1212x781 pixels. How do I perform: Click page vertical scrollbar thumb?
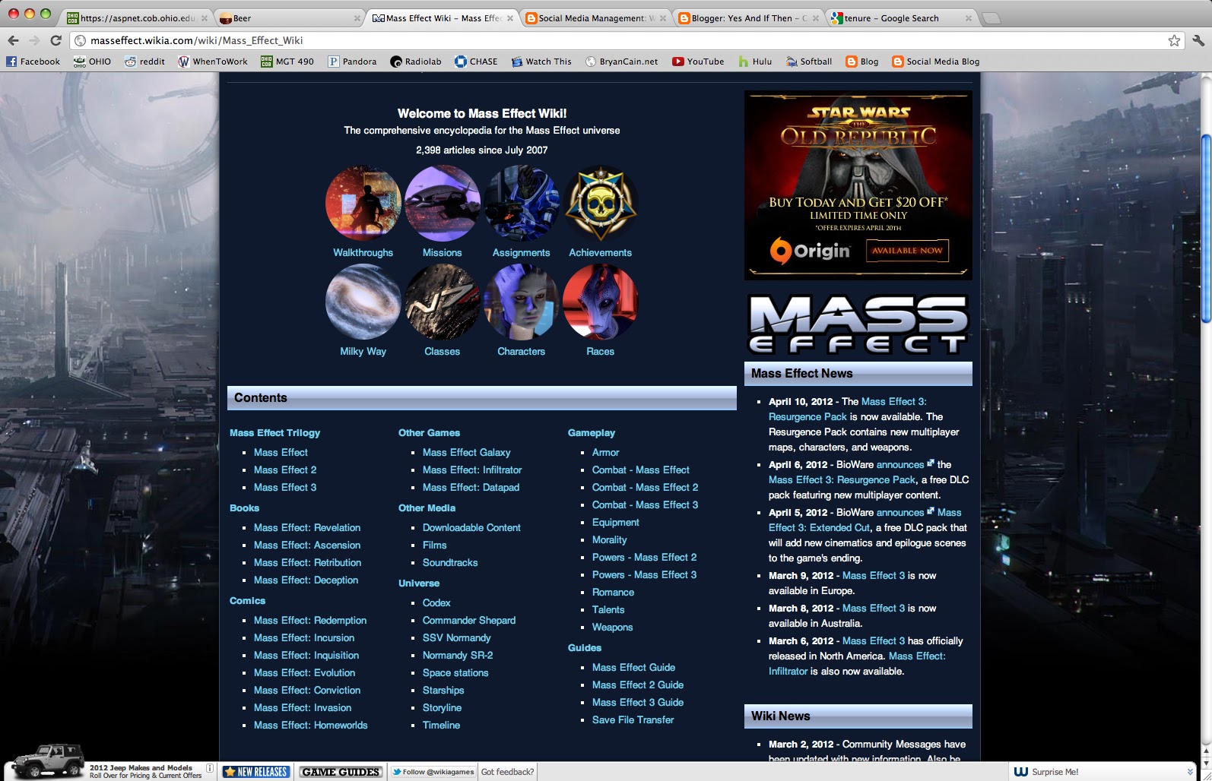pos(1205,229)
